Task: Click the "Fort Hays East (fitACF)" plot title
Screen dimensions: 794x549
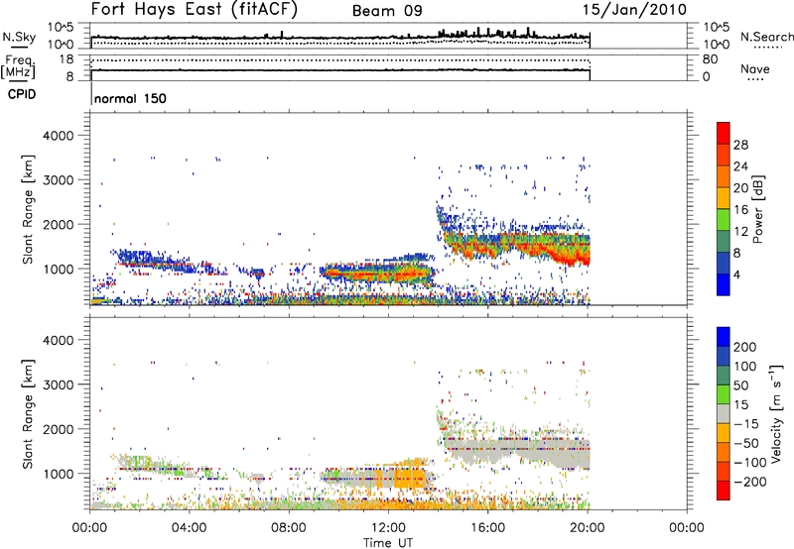Action: pos(195,10)
